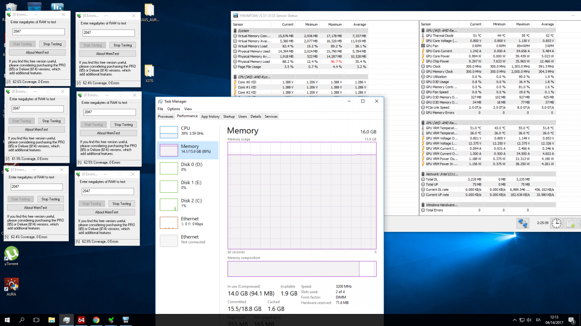
Task: Click About MemTest in the 62.6% coverage window
Action: [37, 52]
